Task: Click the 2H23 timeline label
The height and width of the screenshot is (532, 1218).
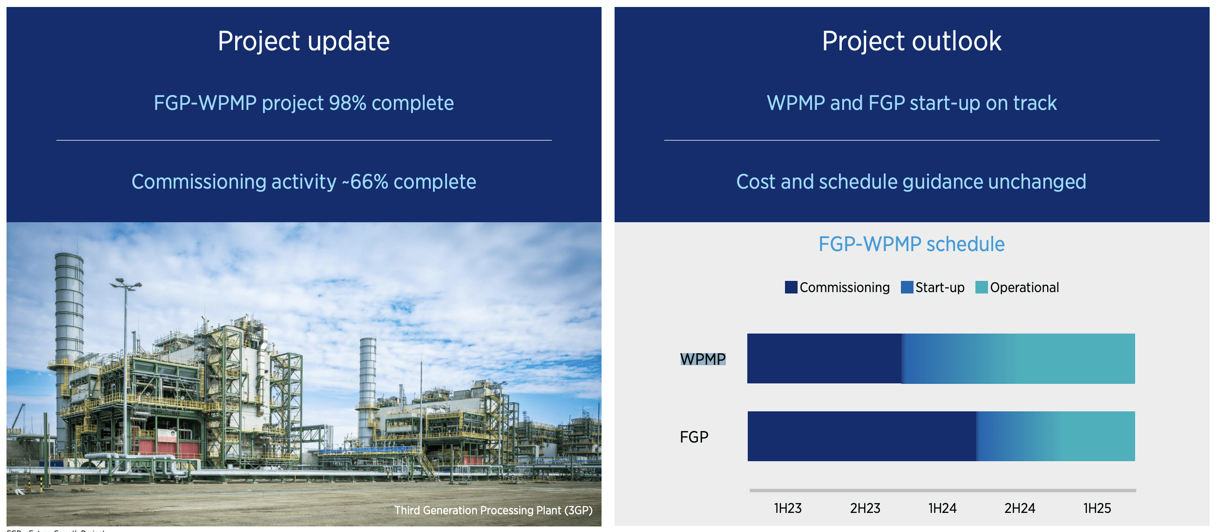Action: click(x=865, y=508)
